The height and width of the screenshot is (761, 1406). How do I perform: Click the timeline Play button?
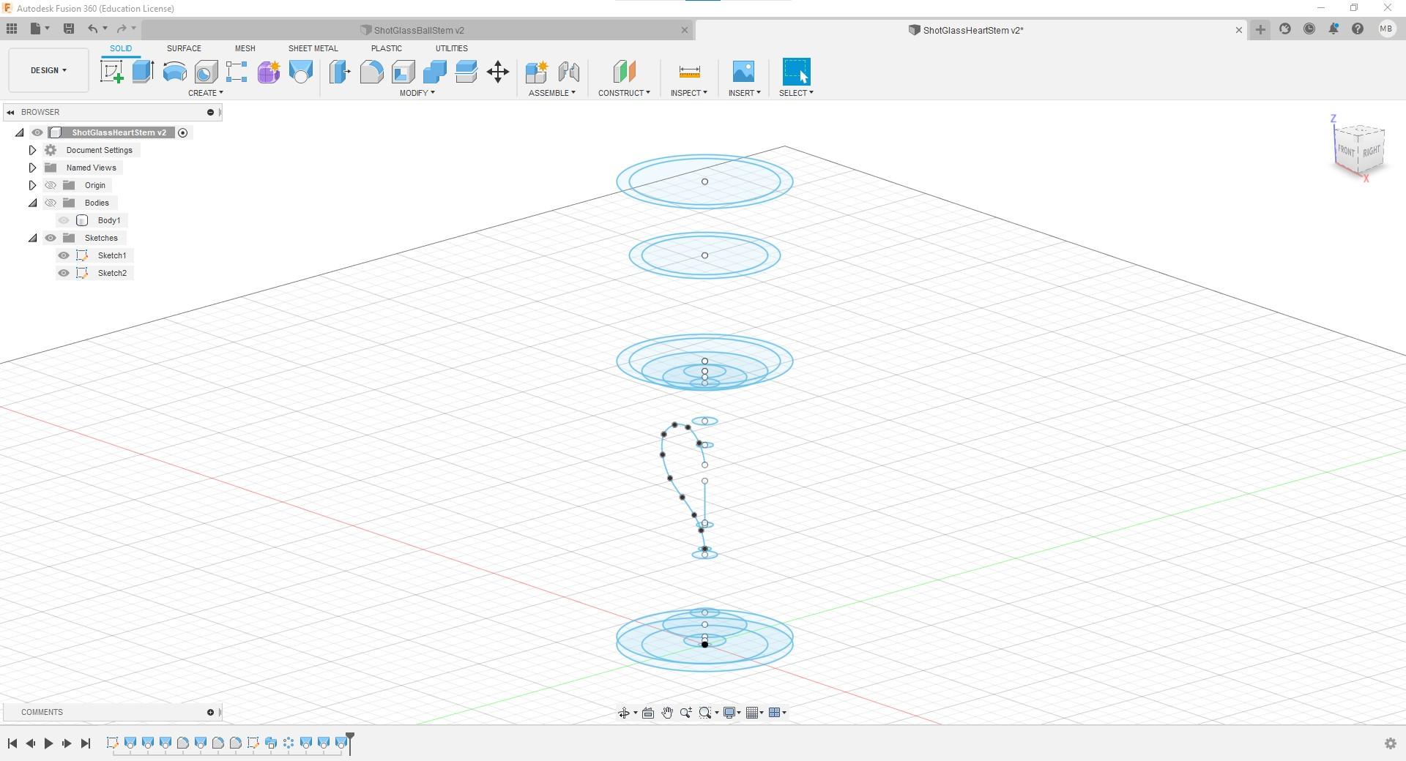click(x=48, y=743)
